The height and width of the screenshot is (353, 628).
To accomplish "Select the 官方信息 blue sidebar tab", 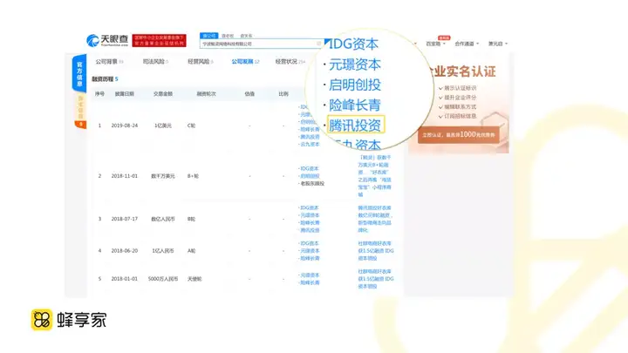I will 79,73.
